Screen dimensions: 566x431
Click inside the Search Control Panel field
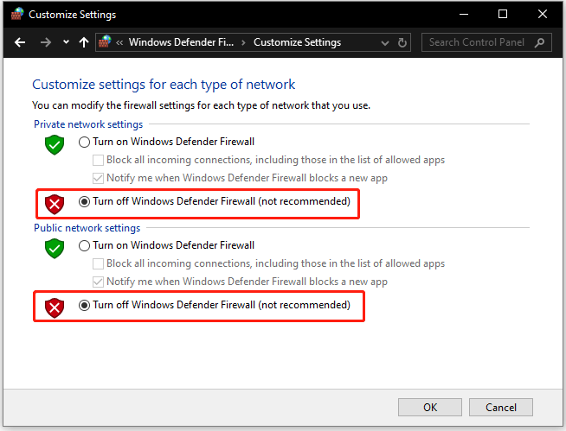click(478, 42)
